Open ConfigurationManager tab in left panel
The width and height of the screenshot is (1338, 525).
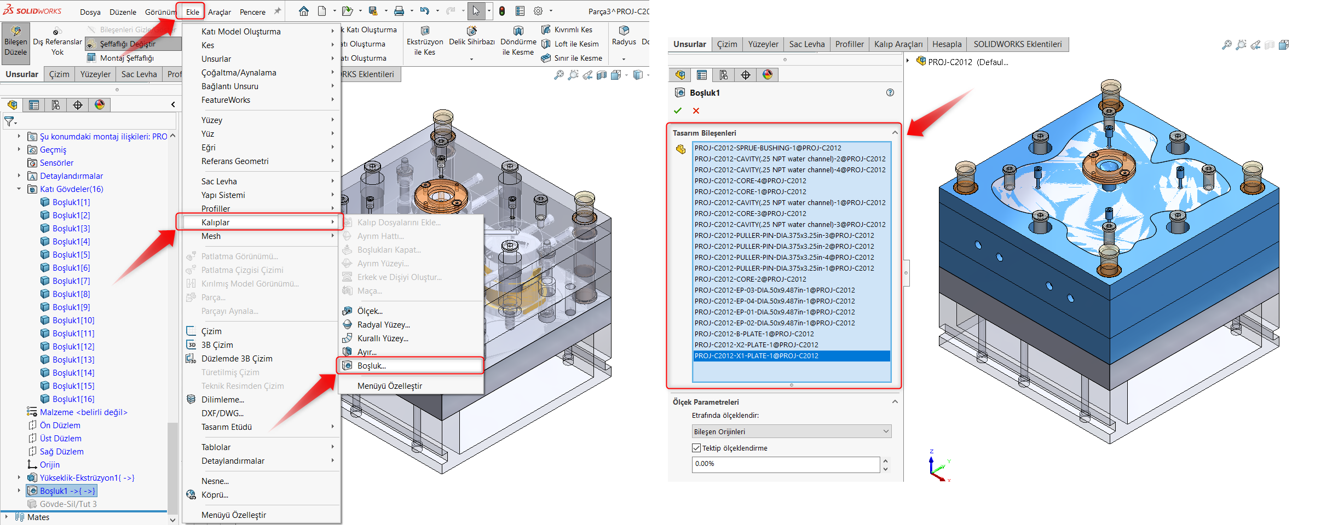(56, 105)
